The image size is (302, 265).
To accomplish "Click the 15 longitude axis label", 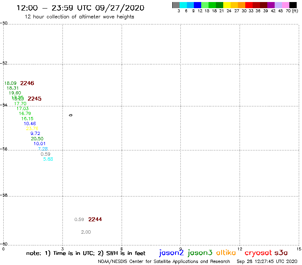I will [299, 249].
